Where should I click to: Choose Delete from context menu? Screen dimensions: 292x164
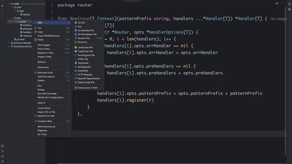click(x=52, y=81)
